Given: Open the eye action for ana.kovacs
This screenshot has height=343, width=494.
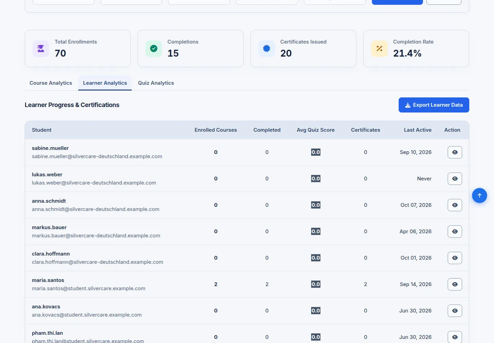Looking at the screenshot, I should (x=455, y=311).
